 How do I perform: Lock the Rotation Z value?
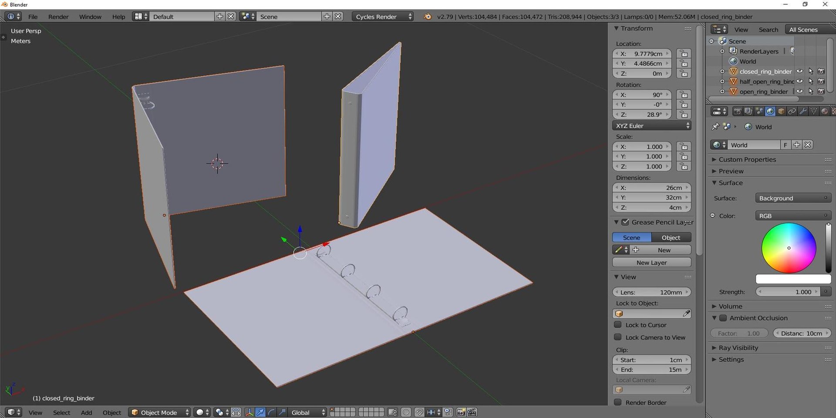tap(684, 115)
